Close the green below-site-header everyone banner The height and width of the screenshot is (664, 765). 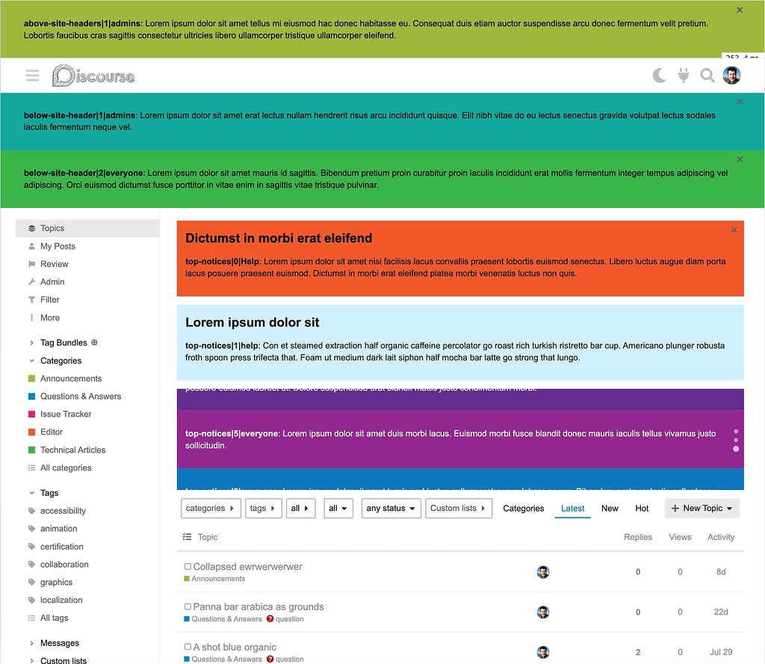pyautogui.click(x=740, y=160)
